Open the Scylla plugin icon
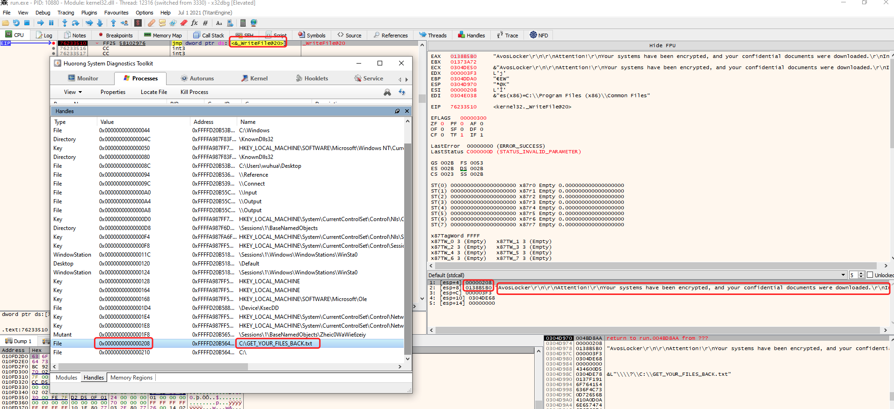The width and height of the screenshot is (894, 409). coord(138,23)
